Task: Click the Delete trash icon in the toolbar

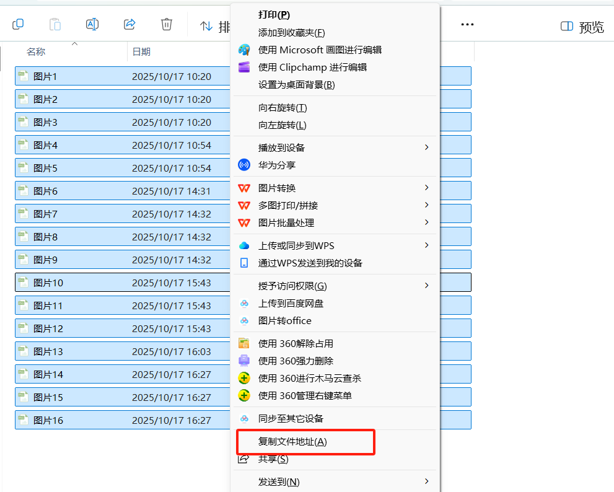Action: [166, 24]
